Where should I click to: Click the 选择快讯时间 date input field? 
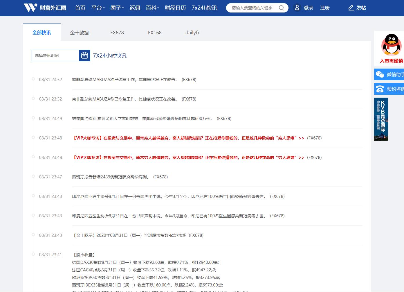click(55, 55)
